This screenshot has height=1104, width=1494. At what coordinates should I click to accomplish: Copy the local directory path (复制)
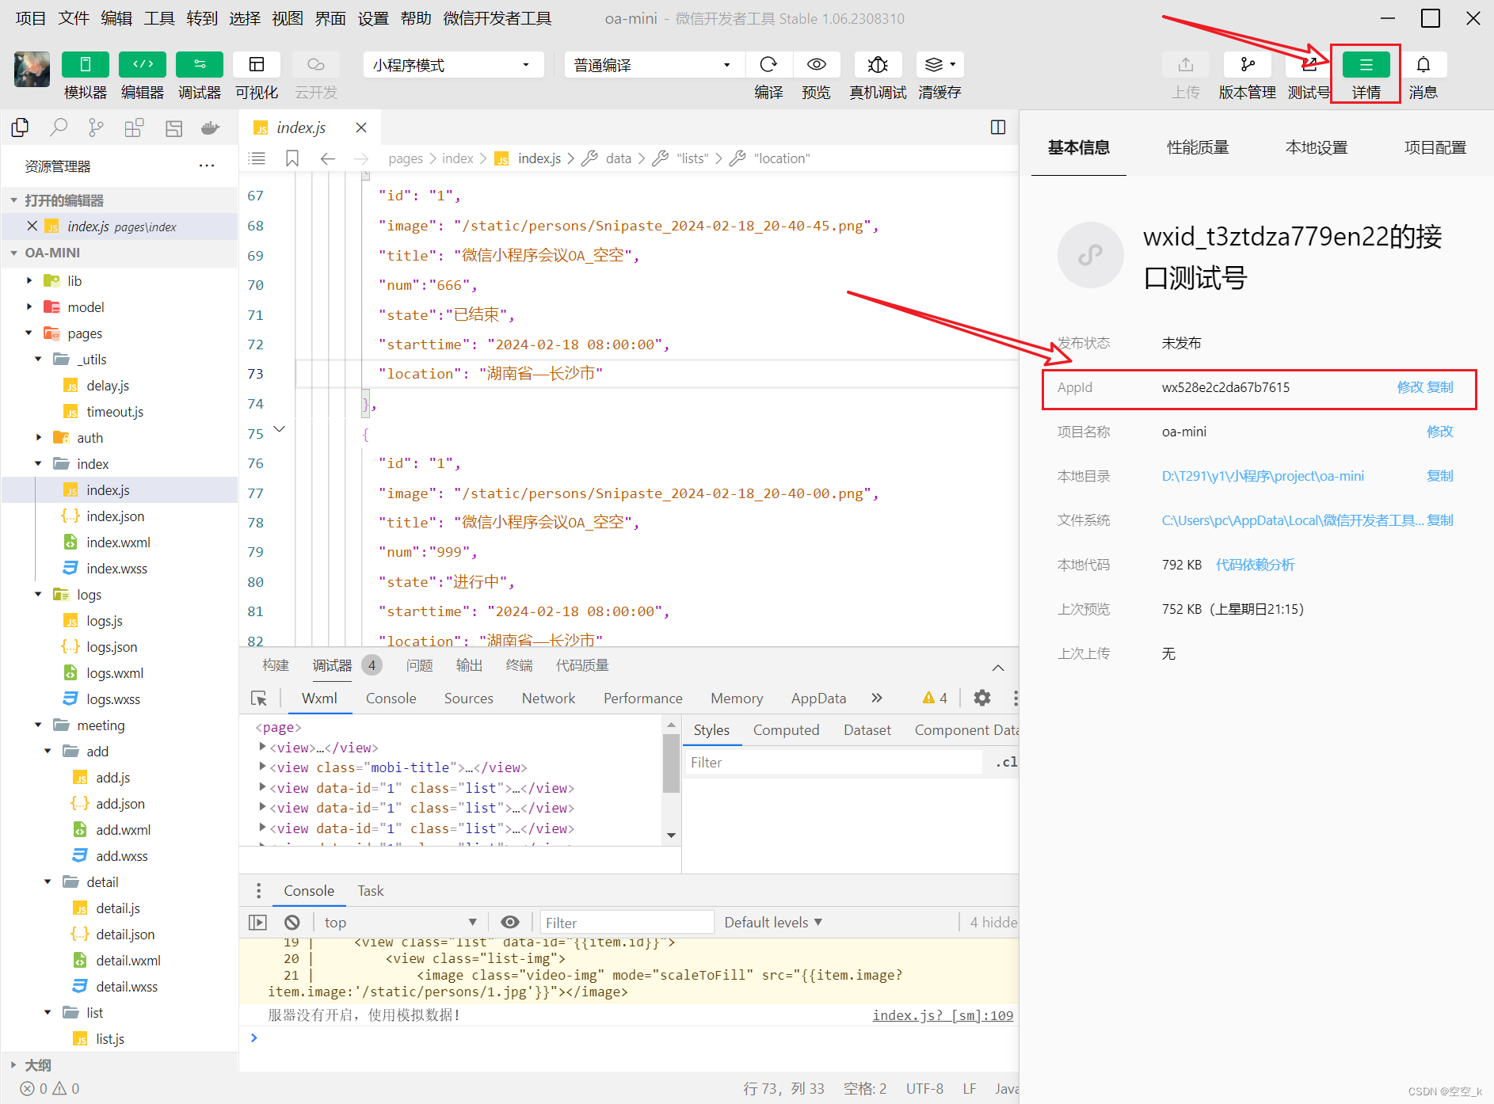[x=1440, y=476]
